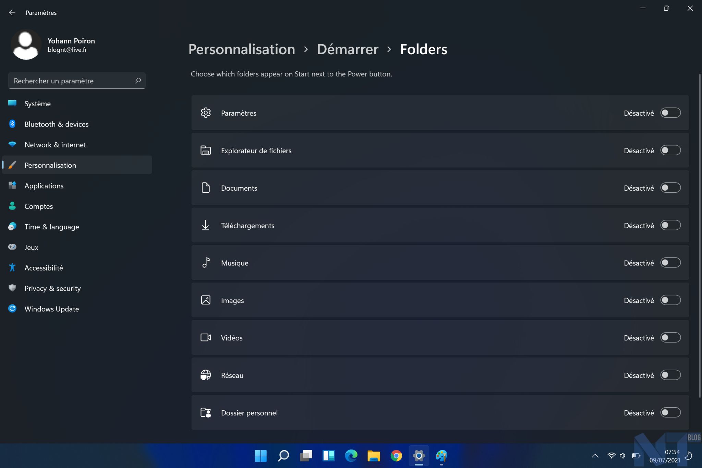Screen dimensions: 702x468
Task: Enable the Réseau folder toggle
Action: 670,375
